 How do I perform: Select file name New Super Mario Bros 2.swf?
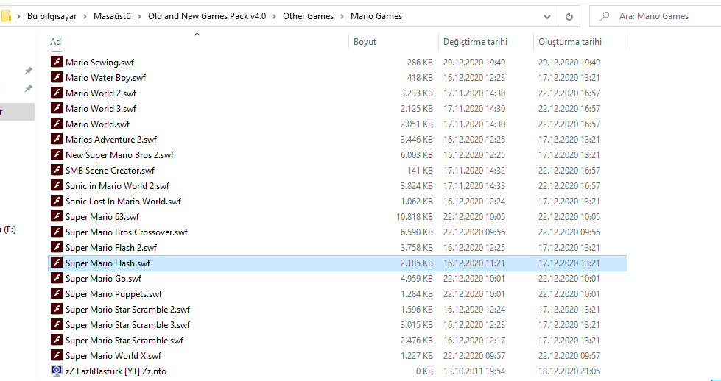click(x=119, y=154)
